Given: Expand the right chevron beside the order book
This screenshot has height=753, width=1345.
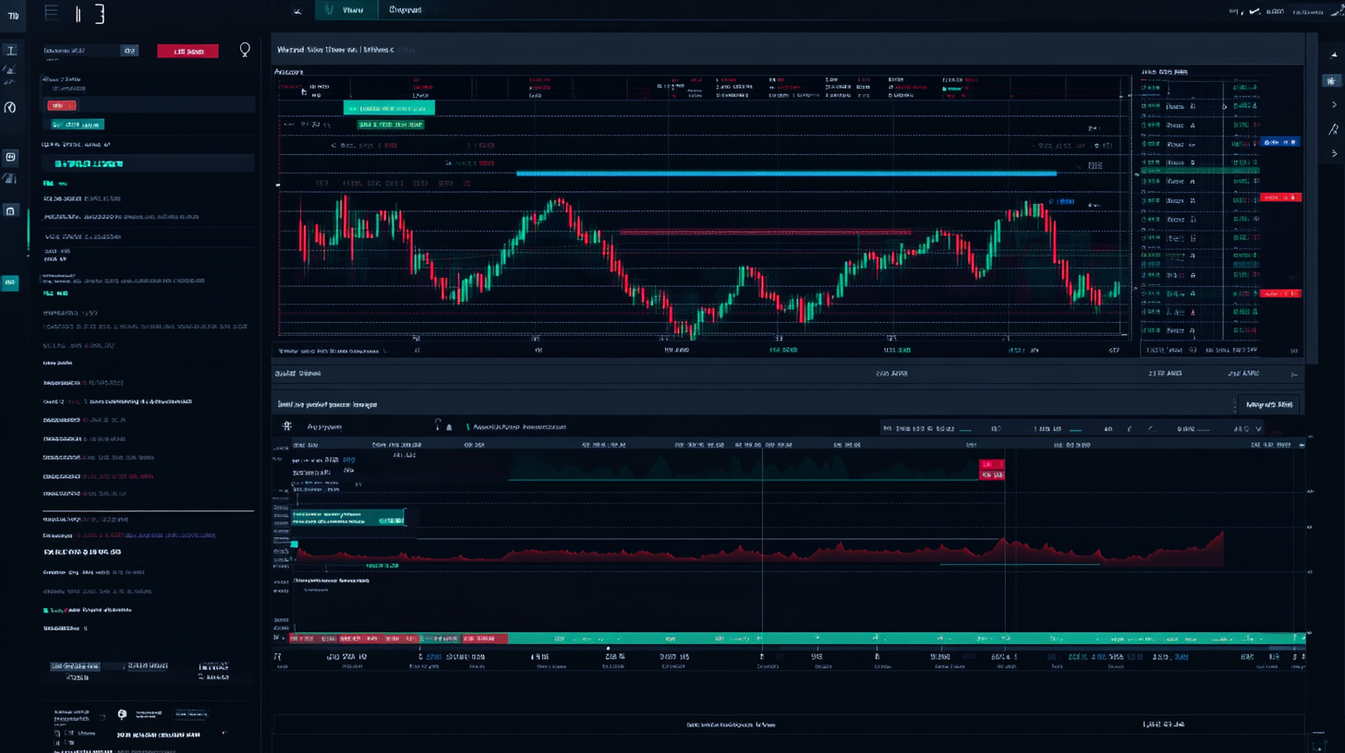Looking at the screenshot, I should pyautogui.click(x=1333, y=103).
